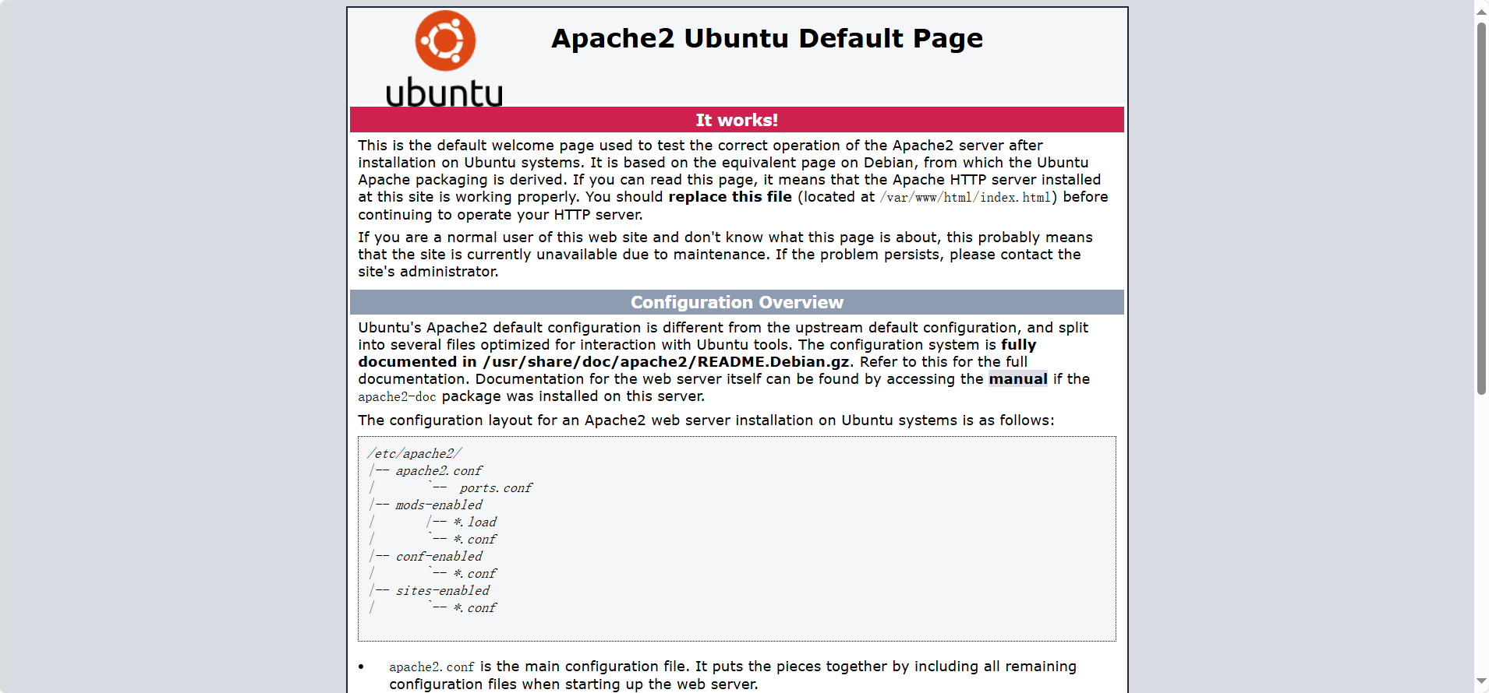Click the scrollbar up arrow
The height and width of the screenshot is (693, 1489).
tap(1481, 11)
